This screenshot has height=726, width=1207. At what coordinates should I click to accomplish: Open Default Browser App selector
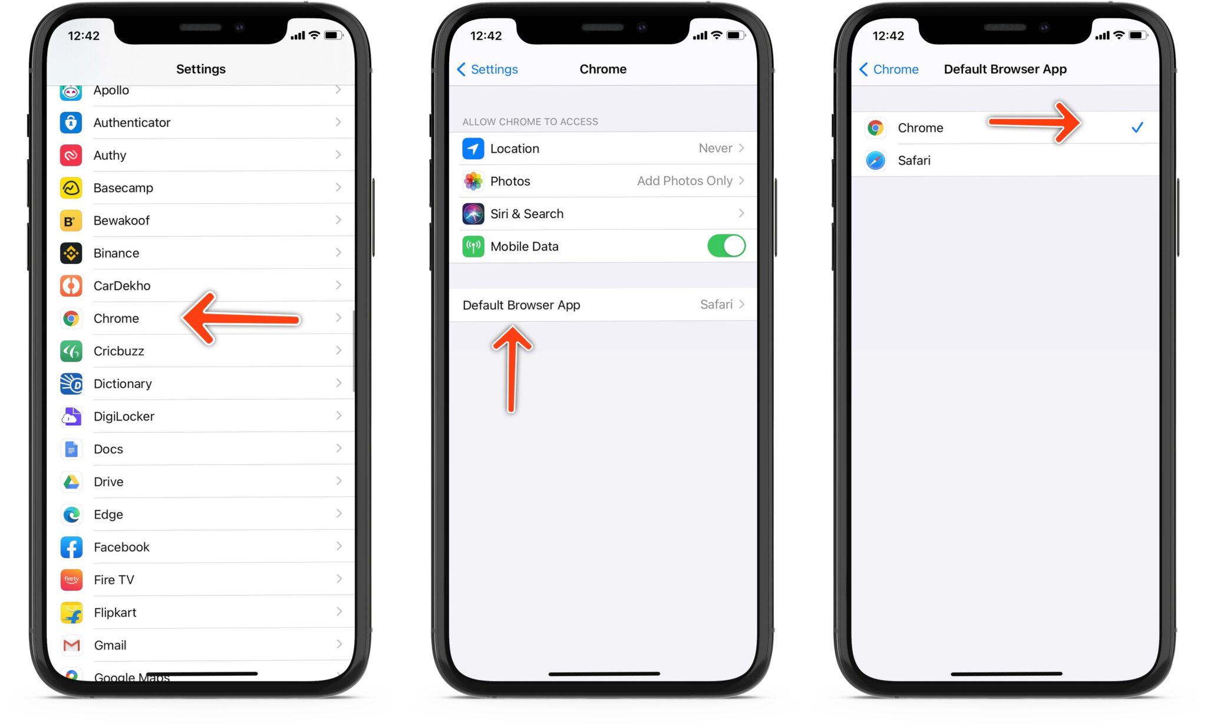click(602, 305)
